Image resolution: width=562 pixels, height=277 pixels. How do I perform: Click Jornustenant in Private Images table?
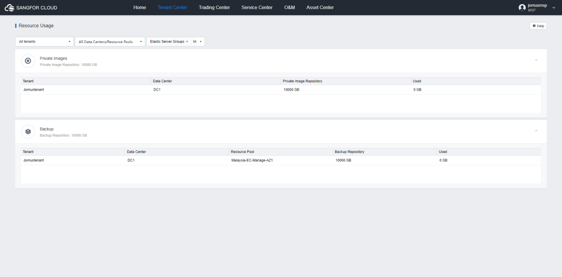(x=34, y=90)
